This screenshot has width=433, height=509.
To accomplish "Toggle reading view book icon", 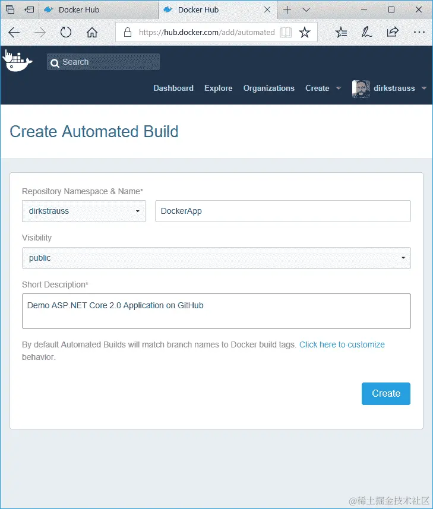I will click(286, 32).
